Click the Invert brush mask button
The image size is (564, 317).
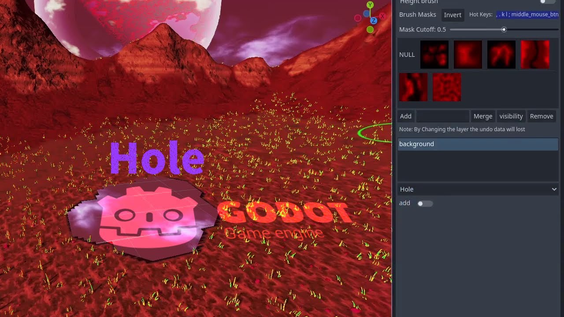tap(453, 15)
